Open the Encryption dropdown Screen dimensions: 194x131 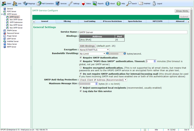pos(94,50)
